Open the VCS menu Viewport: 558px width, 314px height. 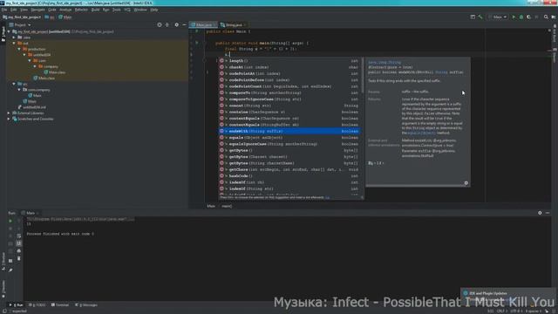pyautogui.click(x=127, y=10)
